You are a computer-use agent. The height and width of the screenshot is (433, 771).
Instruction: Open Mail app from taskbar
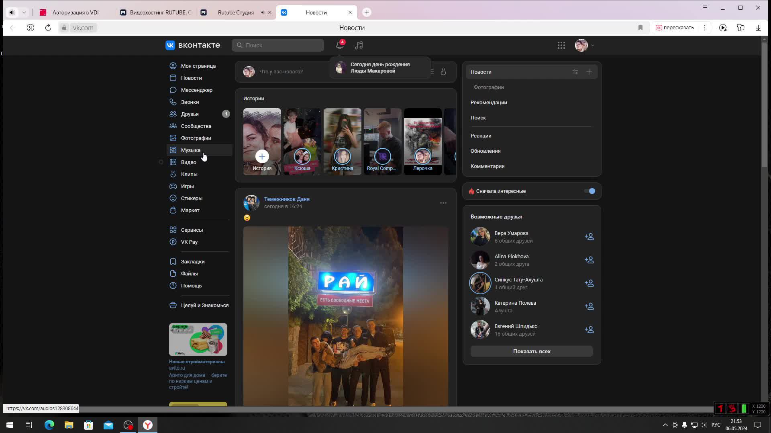[108, 425]
